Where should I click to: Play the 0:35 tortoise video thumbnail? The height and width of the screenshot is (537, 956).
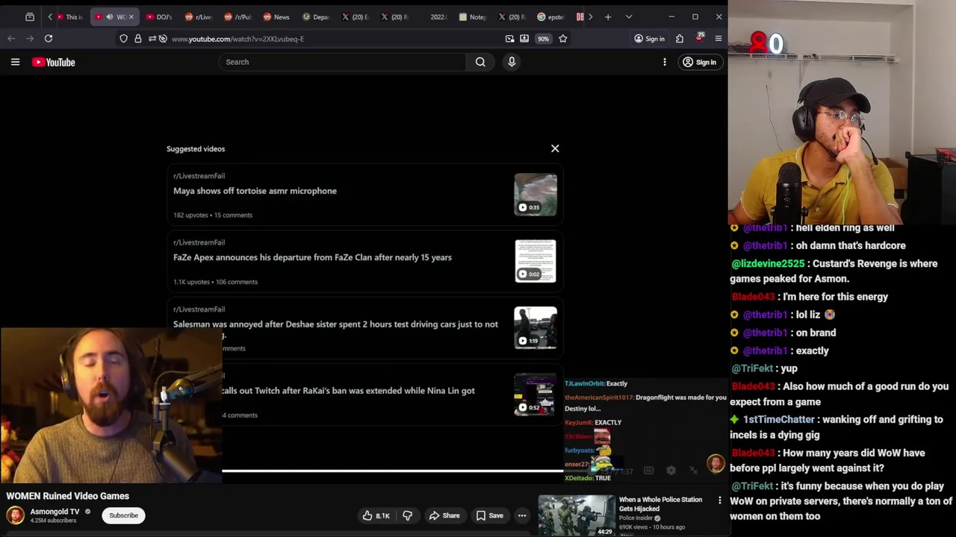536,195
